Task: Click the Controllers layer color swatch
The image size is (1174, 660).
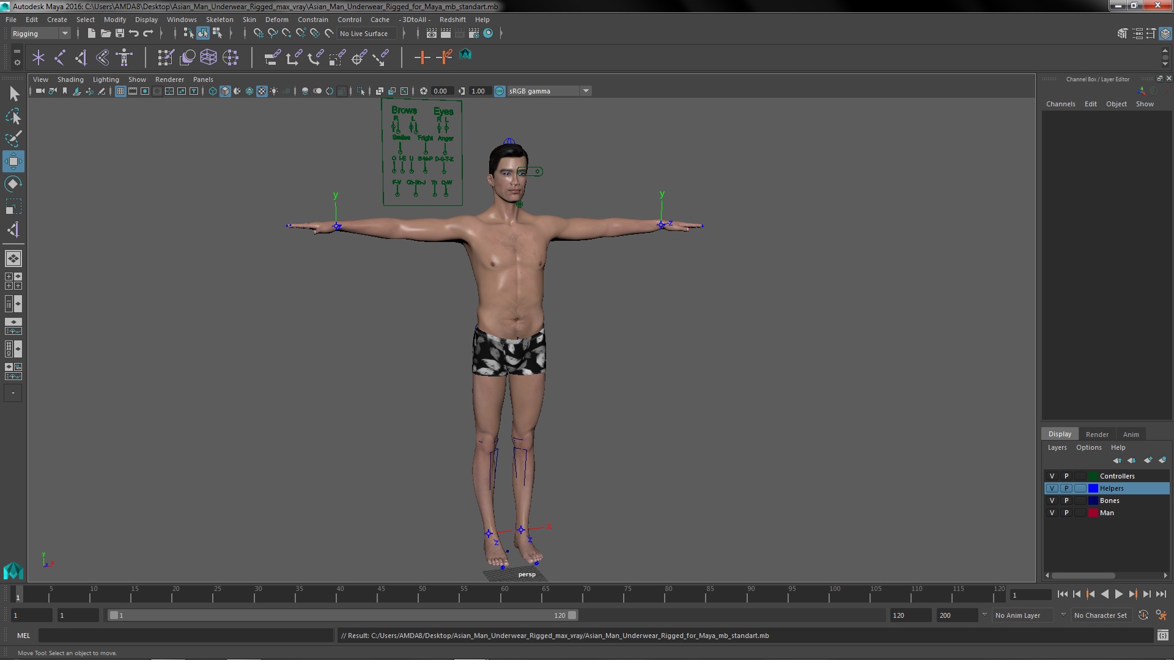Action: 1093,476
